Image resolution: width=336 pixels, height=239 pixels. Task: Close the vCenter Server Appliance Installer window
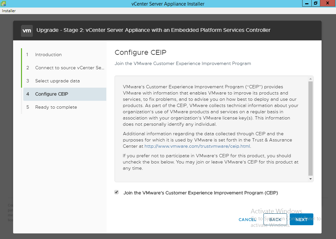click(328, 3)
